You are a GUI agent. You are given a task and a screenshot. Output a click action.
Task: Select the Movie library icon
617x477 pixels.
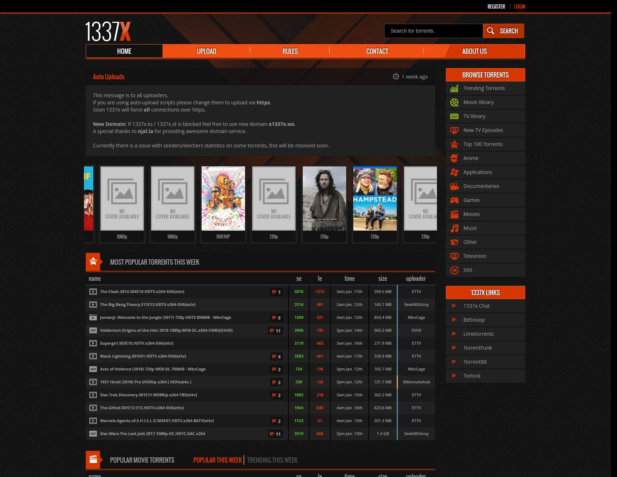point(454,102)
